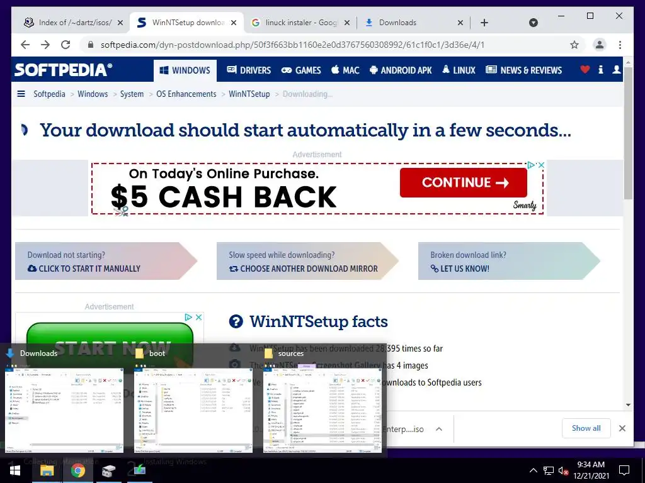This screenshot has width=645, height=483.
Task: Bookmark this page with the star
Action: [x=574, y=45]
